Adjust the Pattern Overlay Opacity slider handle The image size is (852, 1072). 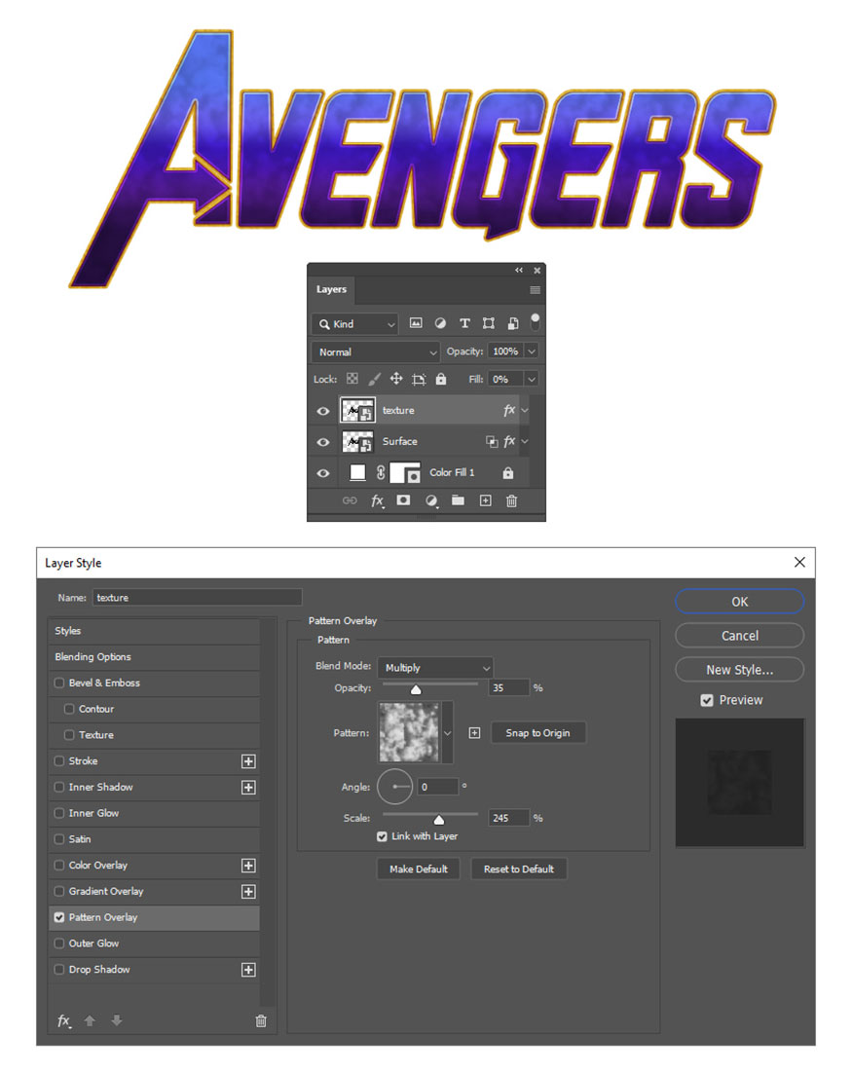pyautogui.click(x=416, y=689)
